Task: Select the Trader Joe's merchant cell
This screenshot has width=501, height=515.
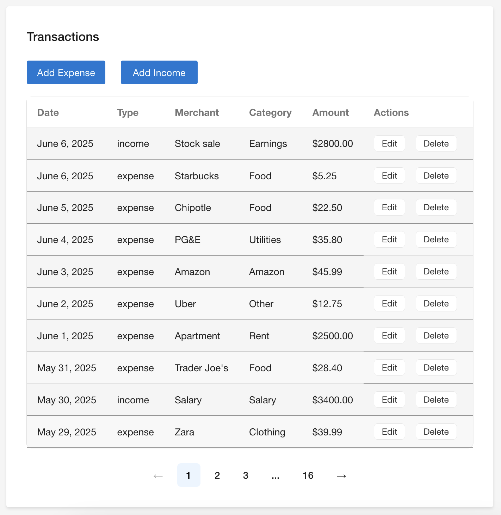Action: pyautogui.click(x=202, y=368)
